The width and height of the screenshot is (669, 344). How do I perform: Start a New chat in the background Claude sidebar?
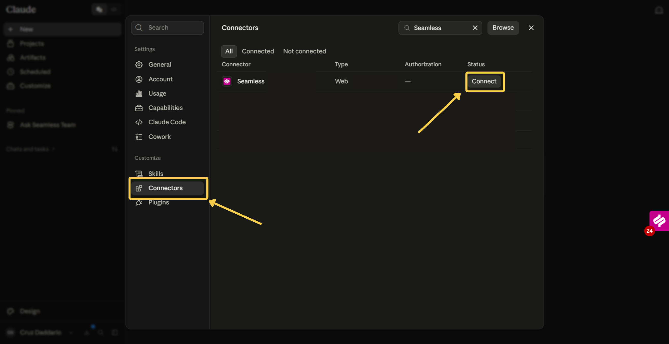(62, 29)
